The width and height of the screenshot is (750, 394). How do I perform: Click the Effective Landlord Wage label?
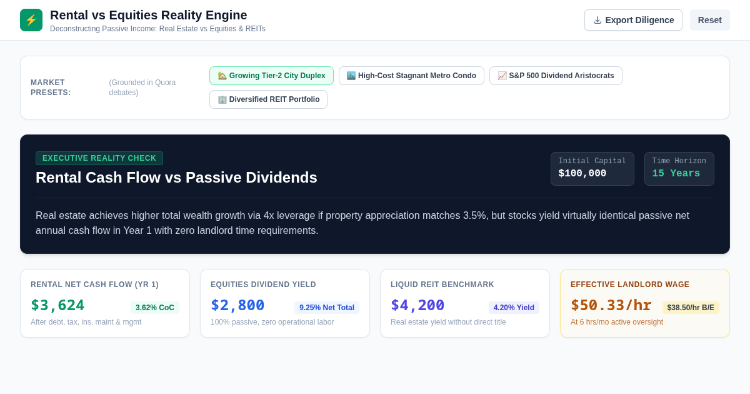[630, 285]
